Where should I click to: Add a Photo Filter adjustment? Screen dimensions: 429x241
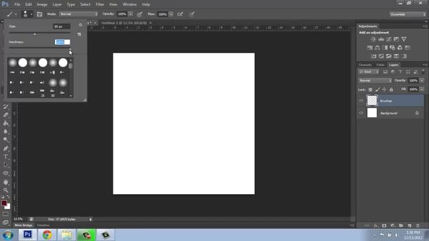coord(392,48)
